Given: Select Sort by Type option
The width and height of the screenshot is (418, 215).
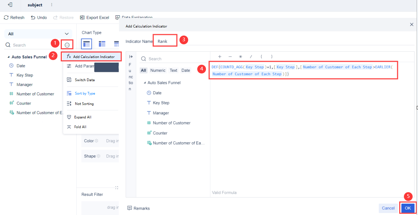Looking at the screenshot, I should [x=85, y=93].
